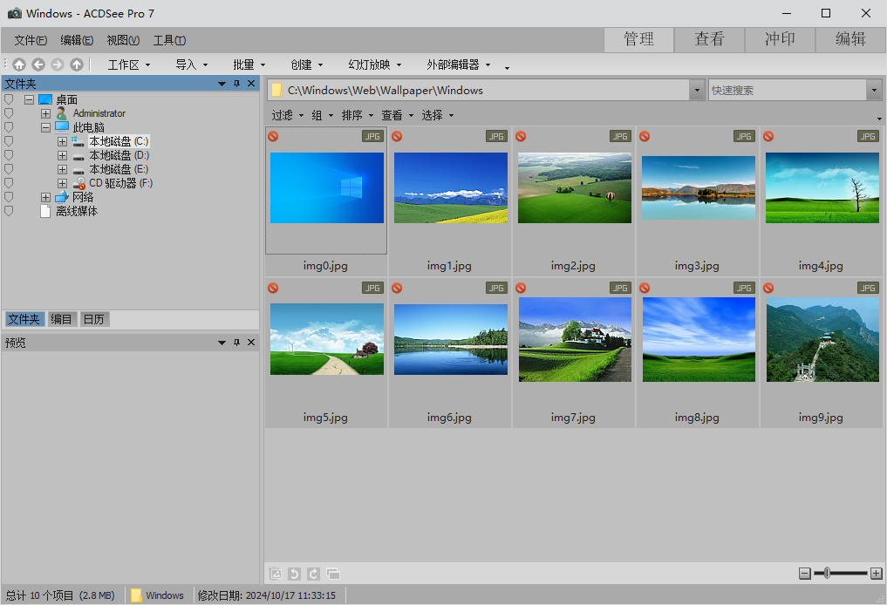Navigate forward with the right arrow icon
This screenshot has width=887, height=605.
[x=58, y=65]
